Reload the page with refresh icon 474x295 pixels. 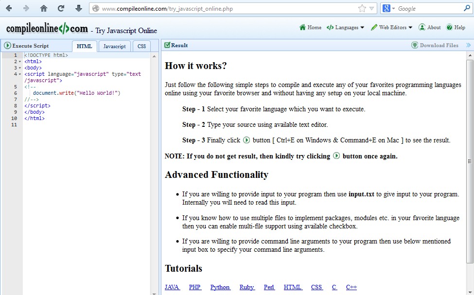click(61, 8)
